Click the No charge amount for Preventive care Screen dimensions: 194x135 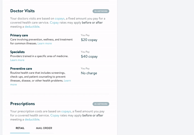(x=89, y=73)
